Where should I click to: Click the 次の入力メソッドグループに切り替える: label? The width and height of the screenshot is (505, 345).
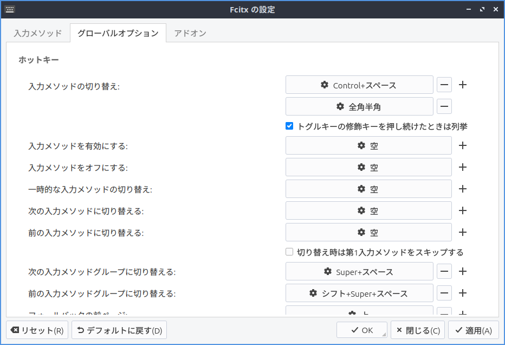point(102,272)
